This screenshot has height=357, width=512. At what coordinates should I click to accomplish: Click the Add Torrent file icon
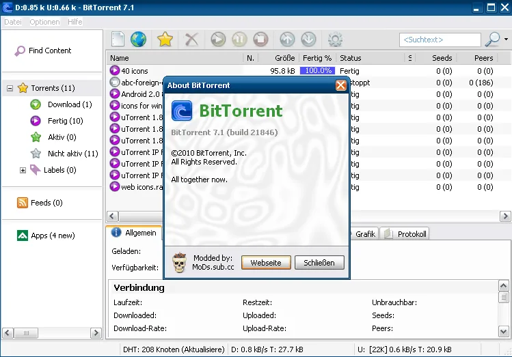pyautogui.click(x=118, y=40)
